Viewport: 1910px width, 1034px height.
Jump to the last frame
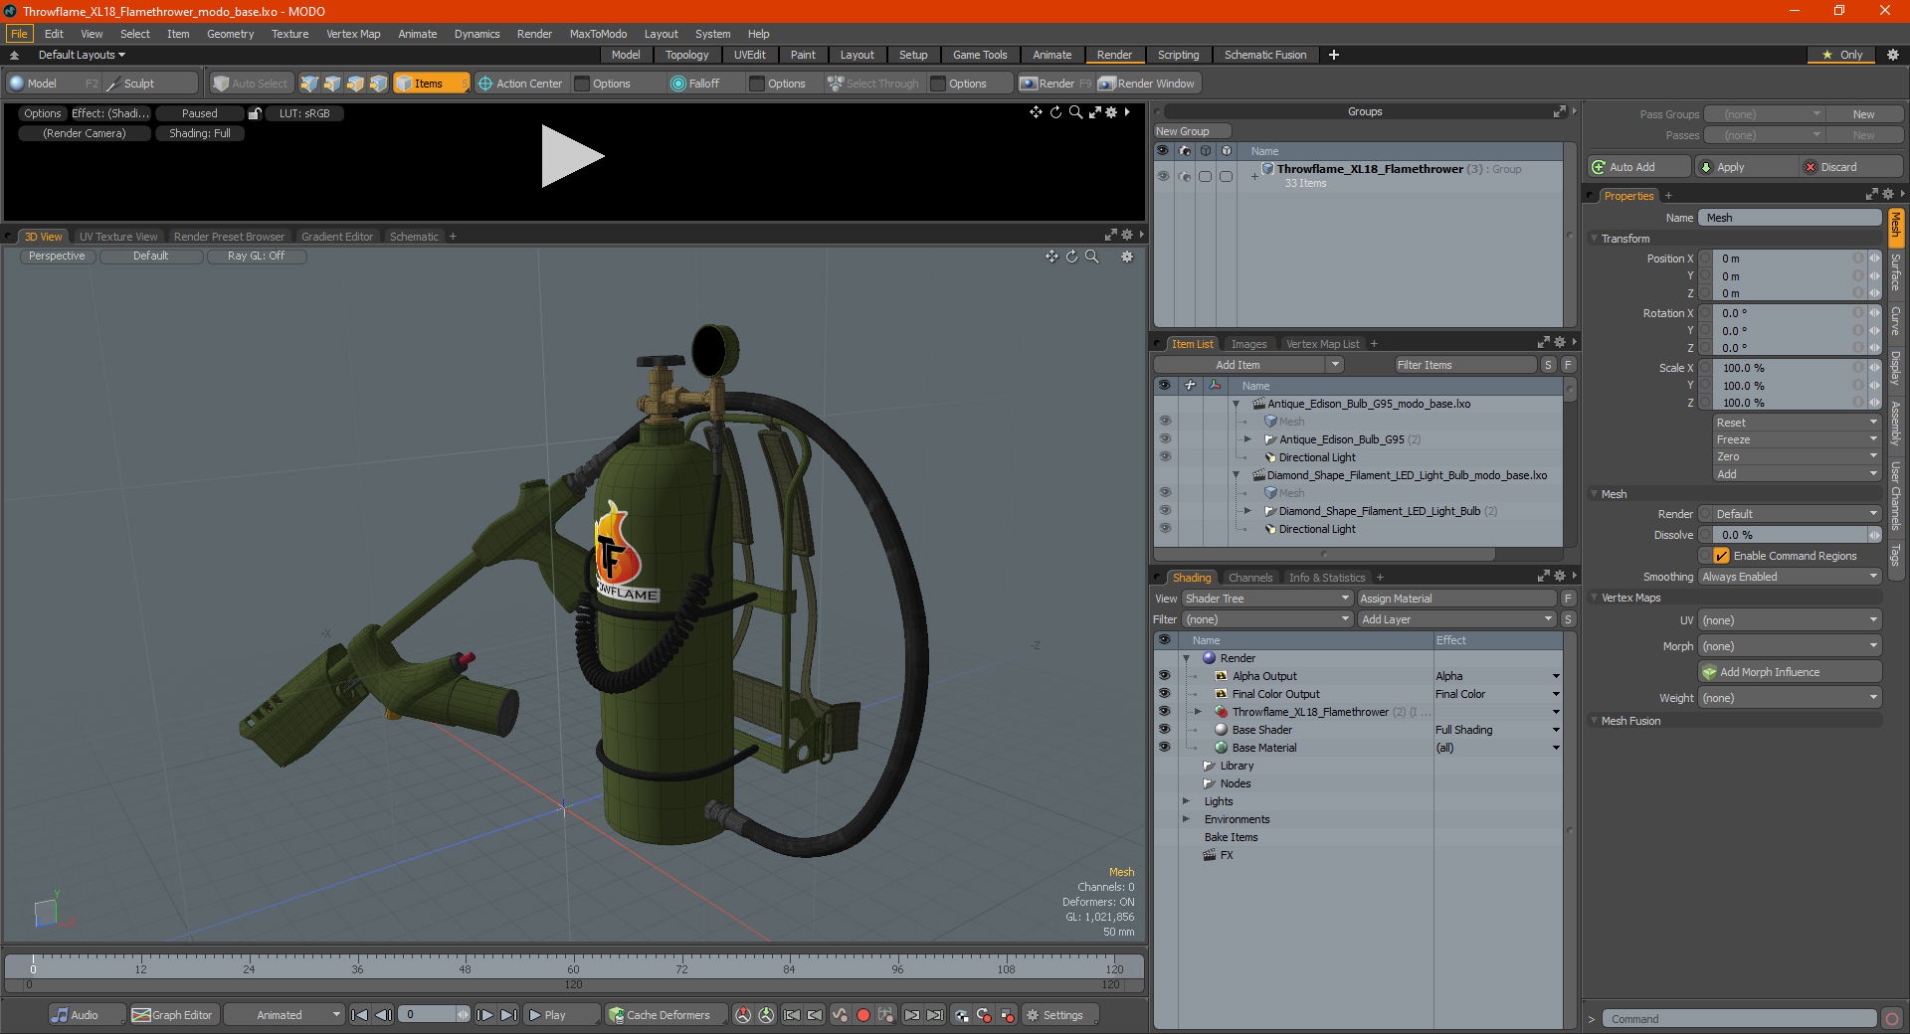tap(508, 1015)
